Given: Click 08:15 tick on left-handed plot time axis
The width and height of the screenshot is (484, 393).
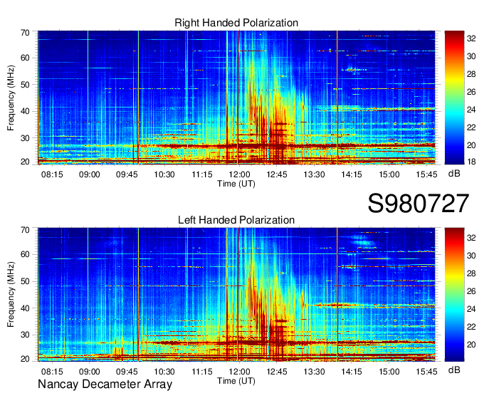Looking at the screenshot, I should pyautogui.click(x=52, y=371).
